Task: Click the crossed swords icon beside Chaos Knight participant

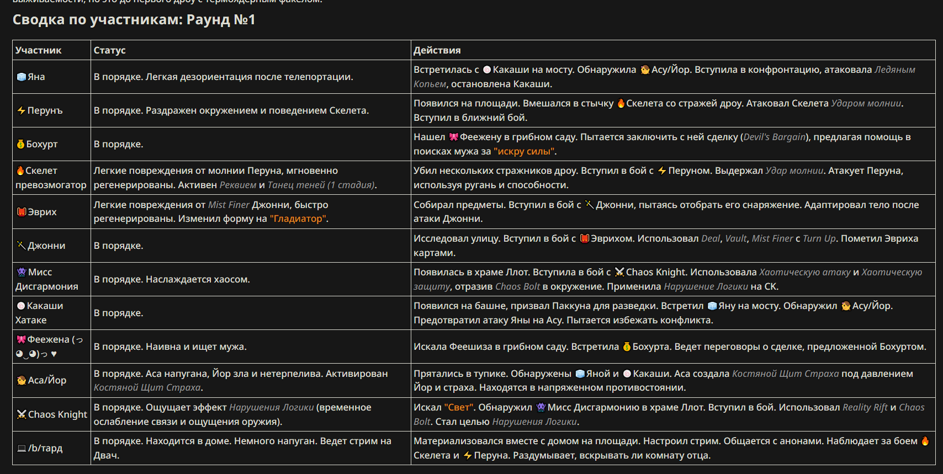Action: tap(22, 414)
